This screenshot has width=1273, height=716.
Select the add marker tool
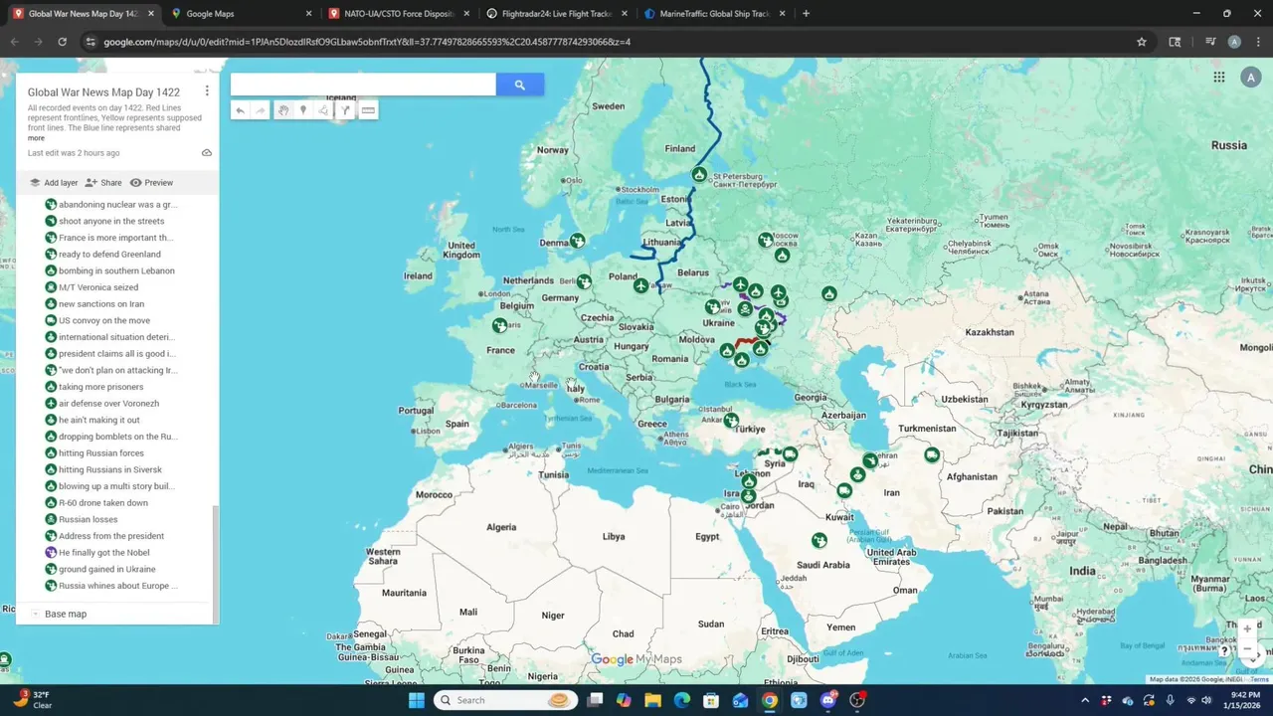[303, 110]
